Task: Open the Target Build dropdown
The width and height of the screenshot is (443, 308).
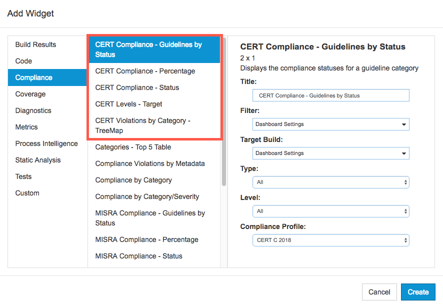Action: pyautogui.click(x=330, y=153)
